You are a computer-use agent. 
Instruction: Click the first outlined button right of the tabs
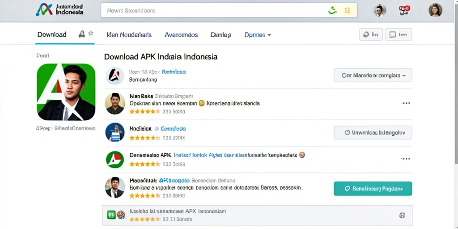[371, 34]
